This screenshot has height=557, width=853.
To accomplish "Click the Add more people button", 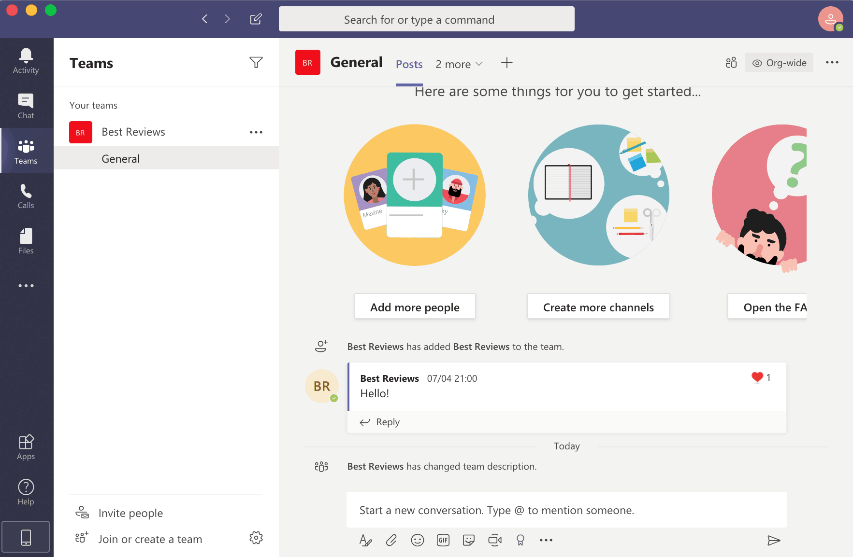I will [x=415, y=306].
